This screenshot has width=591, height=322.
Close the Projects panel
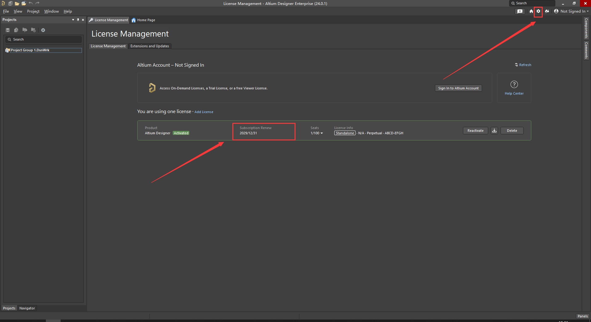coord(83,20)
